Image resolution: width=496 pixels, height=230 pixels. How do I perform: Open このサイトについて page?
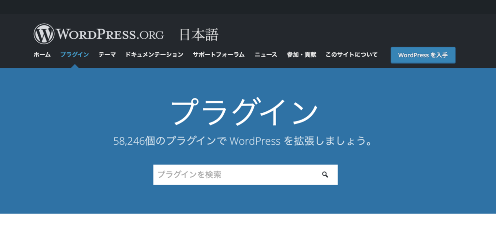[x=351, y=55]
